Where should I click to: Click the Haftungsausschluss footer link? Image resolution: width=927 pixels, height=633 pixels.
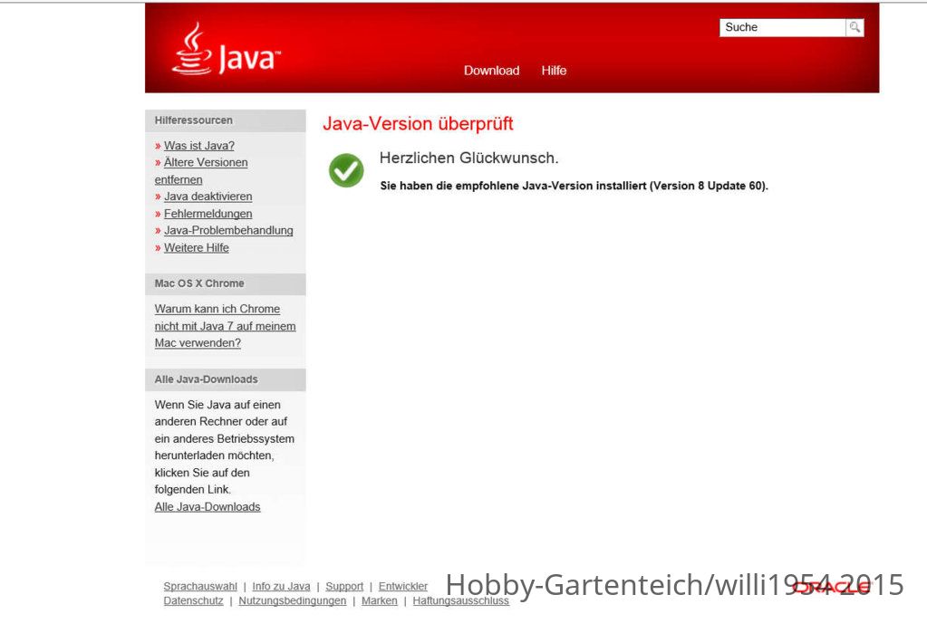click(x=461, y=600)
